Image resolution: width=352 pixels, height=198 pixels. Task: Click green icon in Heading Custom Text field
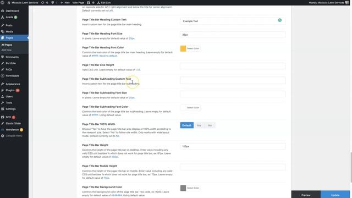[x=280, y=20]
